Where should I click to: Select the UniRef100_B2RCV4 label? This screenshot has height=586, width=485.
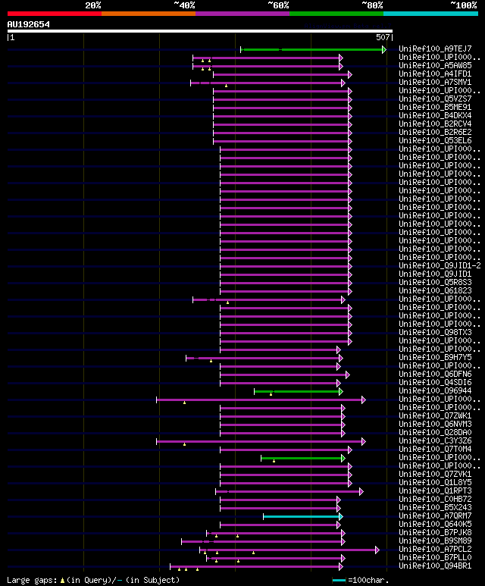coord(435,124)
